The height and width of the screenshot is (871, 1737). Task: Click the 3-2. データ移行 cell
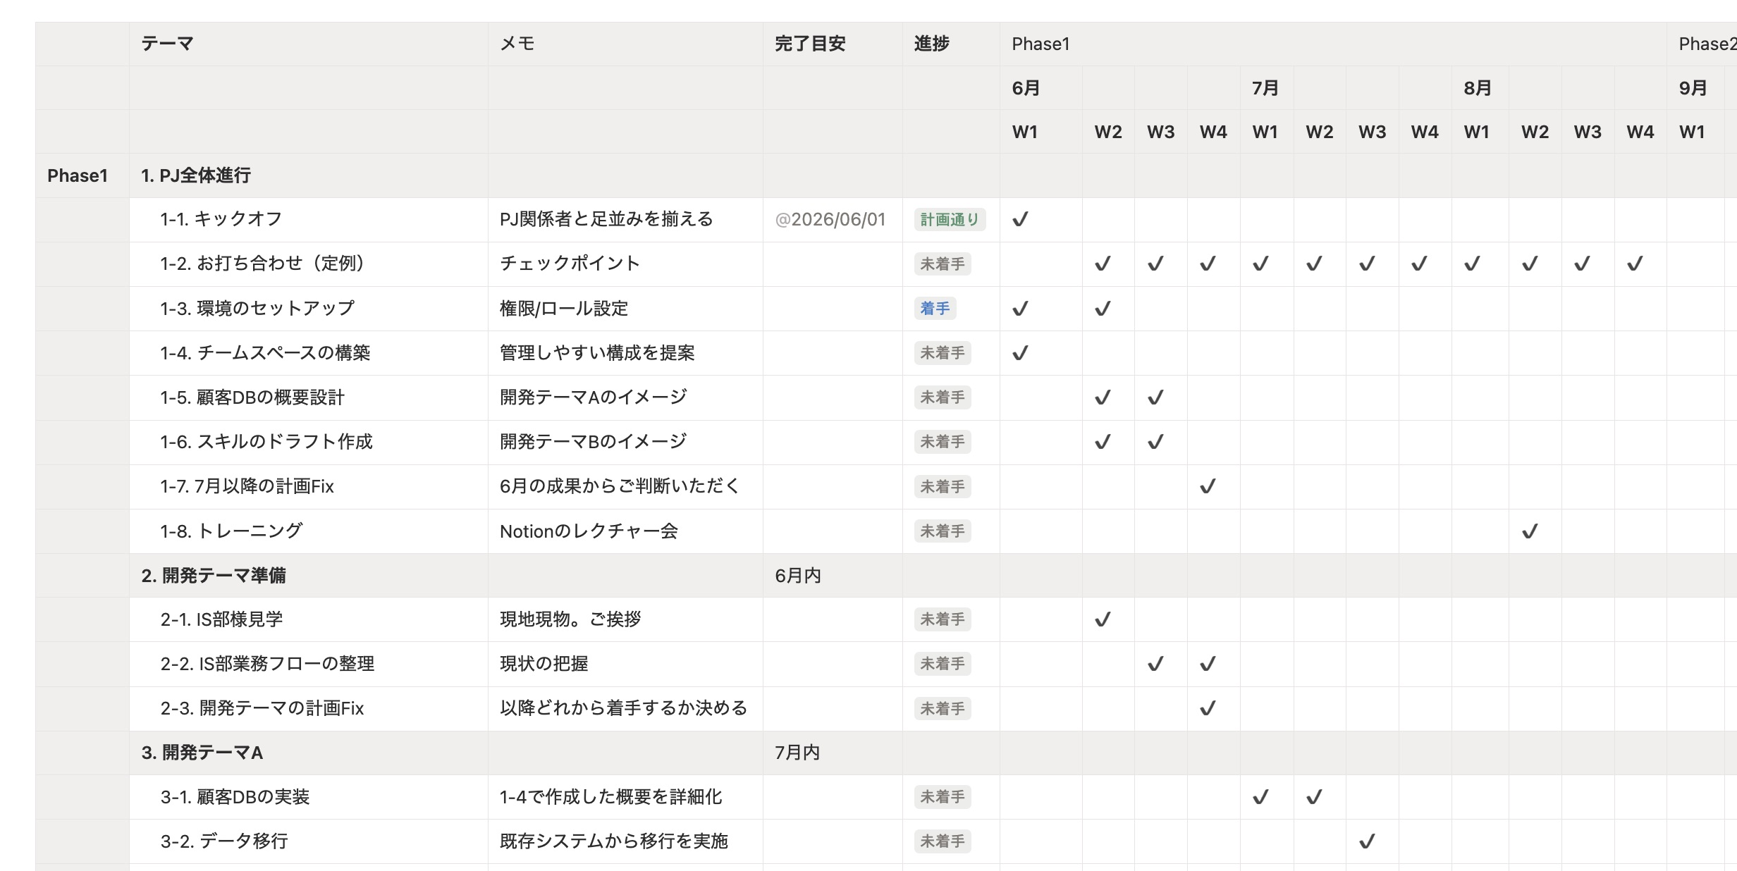308,841
